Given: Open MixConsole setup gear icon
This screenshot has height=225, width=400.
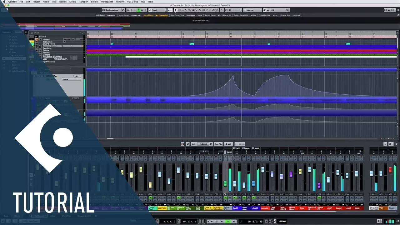Looking at the screenshot, I should point(396,144).
